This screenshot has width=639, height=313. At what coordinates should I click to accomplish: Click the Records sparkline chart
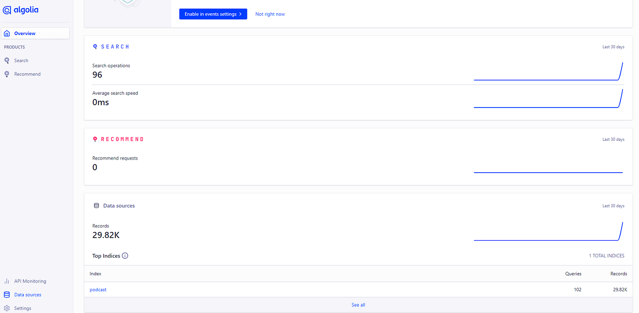(549, 231)
